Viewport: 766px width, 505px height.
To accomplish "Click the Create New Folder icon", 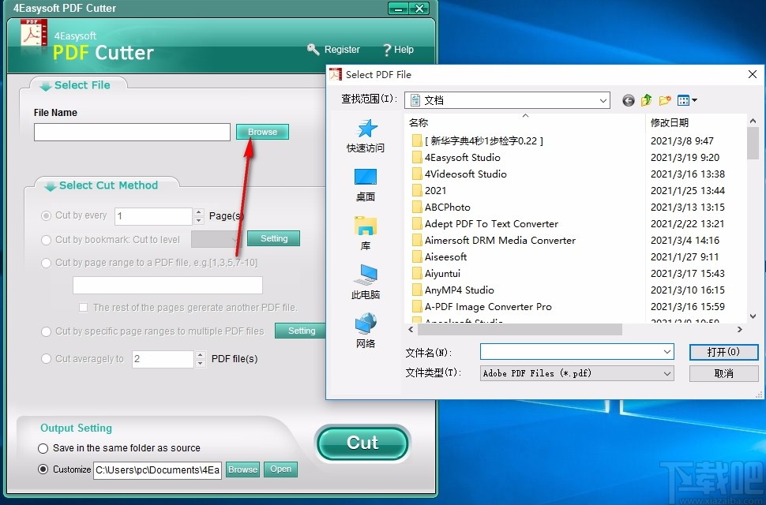I will [x=666, y=100].
